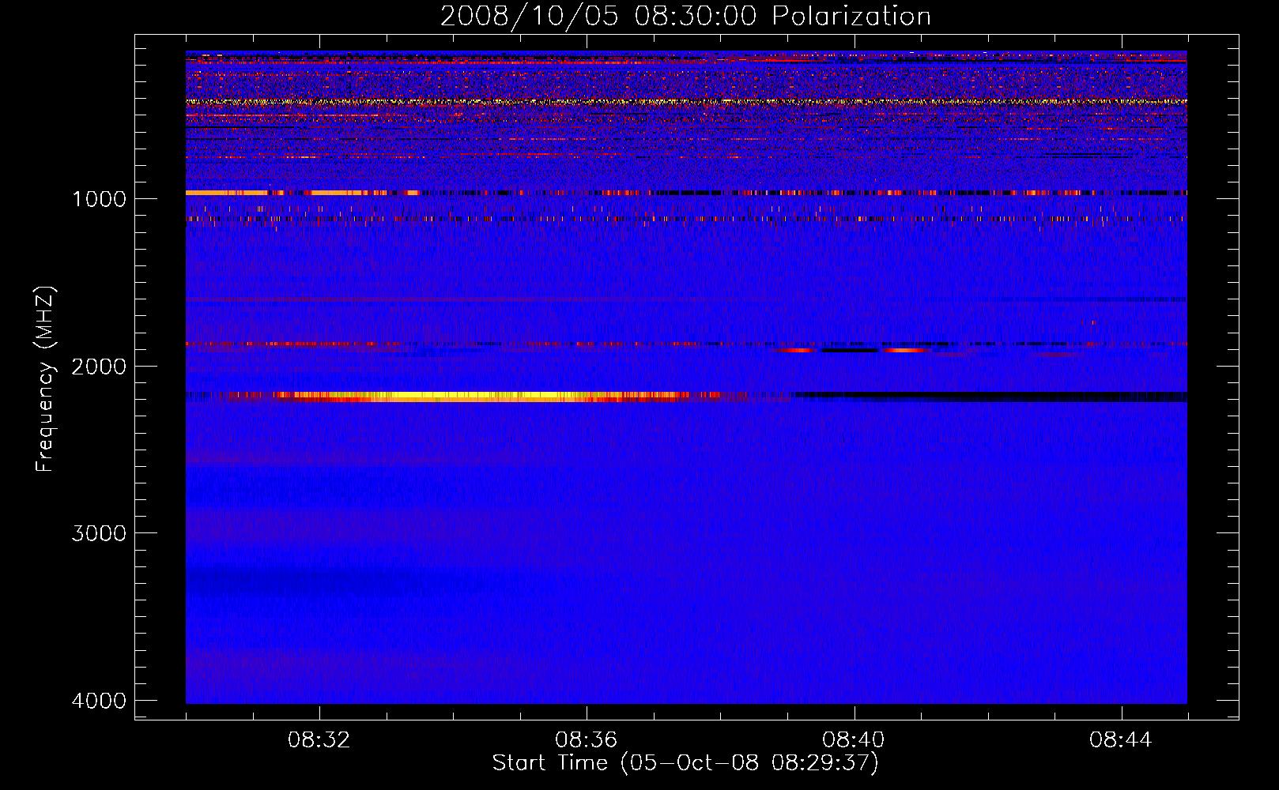Click the black band near 2200 MHz after 08:40

990,397
